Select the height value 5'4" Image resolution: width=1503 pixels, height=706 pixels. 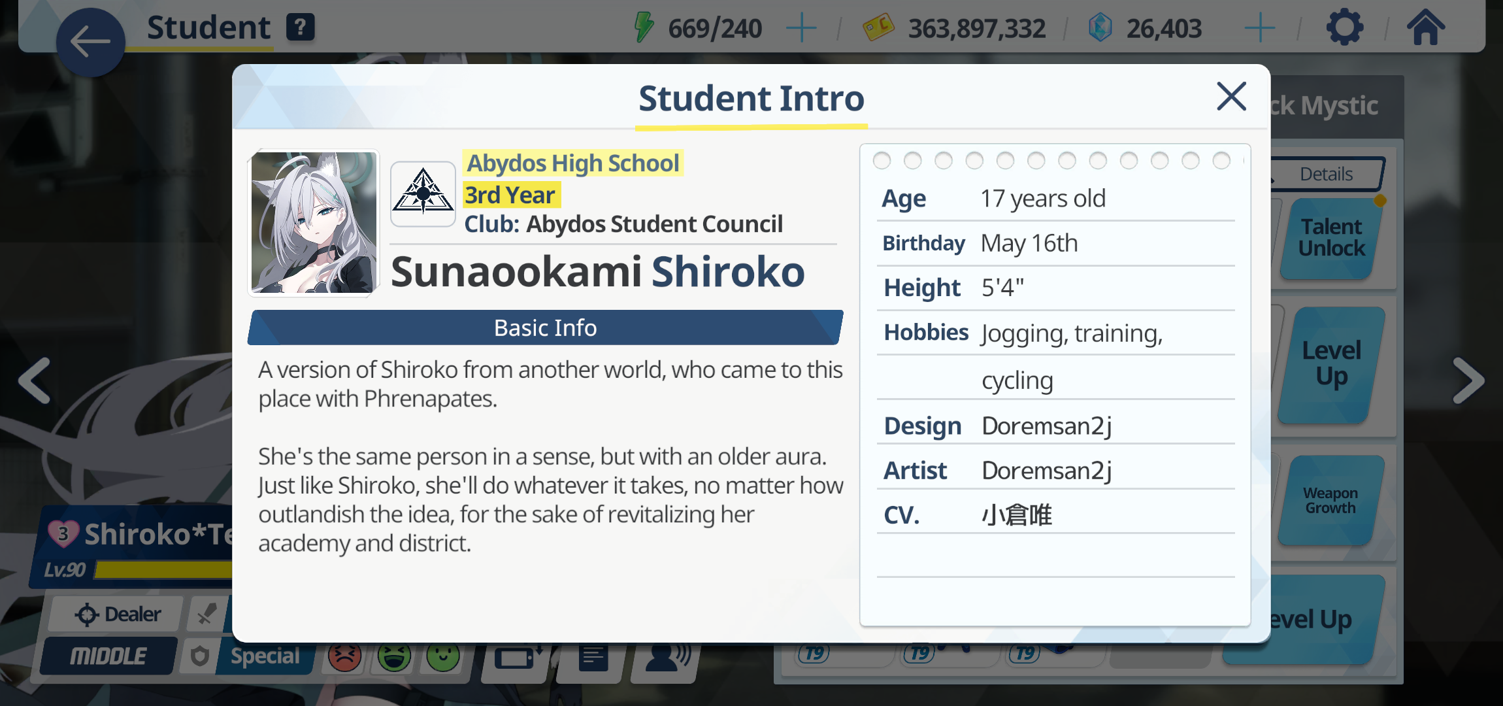click(x=1002, y=287)
